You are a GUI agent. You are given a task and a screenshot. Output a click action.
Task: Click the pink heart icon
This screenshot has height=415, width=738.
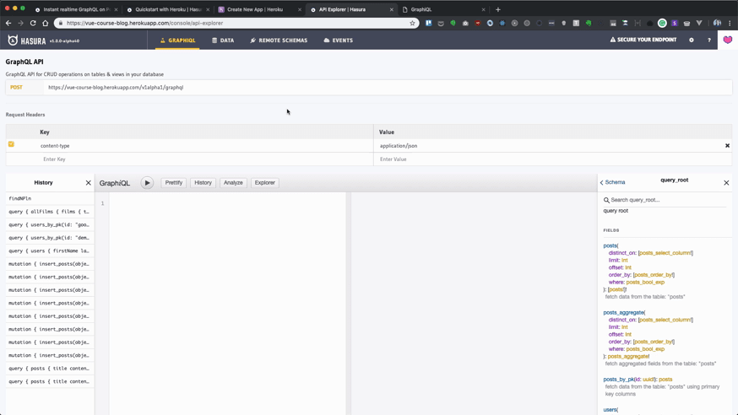point(728,40)
